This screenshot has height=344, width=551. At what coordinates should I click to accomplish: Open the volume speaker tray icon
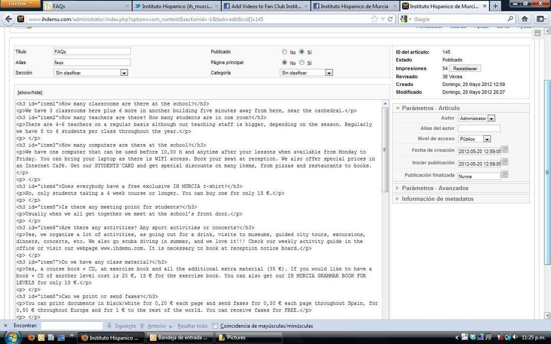point(515,337)
